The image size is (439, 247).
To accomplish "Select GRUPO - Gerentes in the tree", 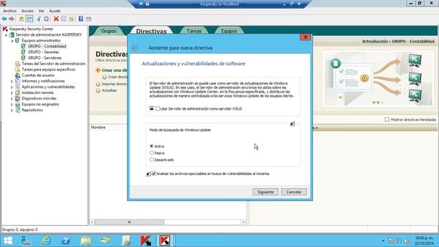I will 43,52.
